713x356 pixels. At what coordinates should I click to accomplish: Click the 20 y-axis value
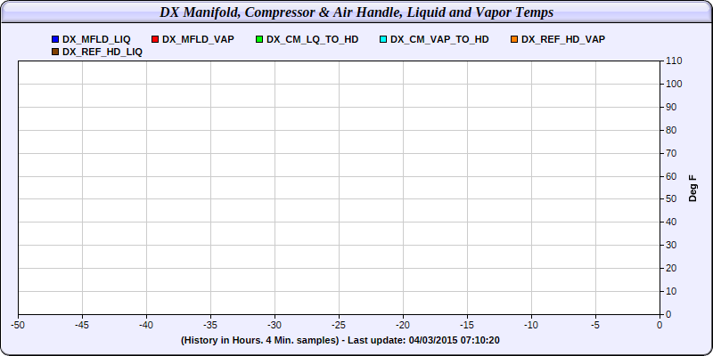pyautogui.click(x=672, y=269)
